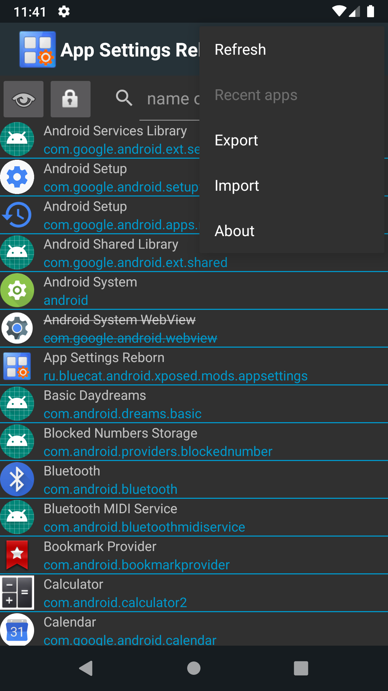Choose Import in the overflow menu
388x691 pixels.
coord(292,186)
